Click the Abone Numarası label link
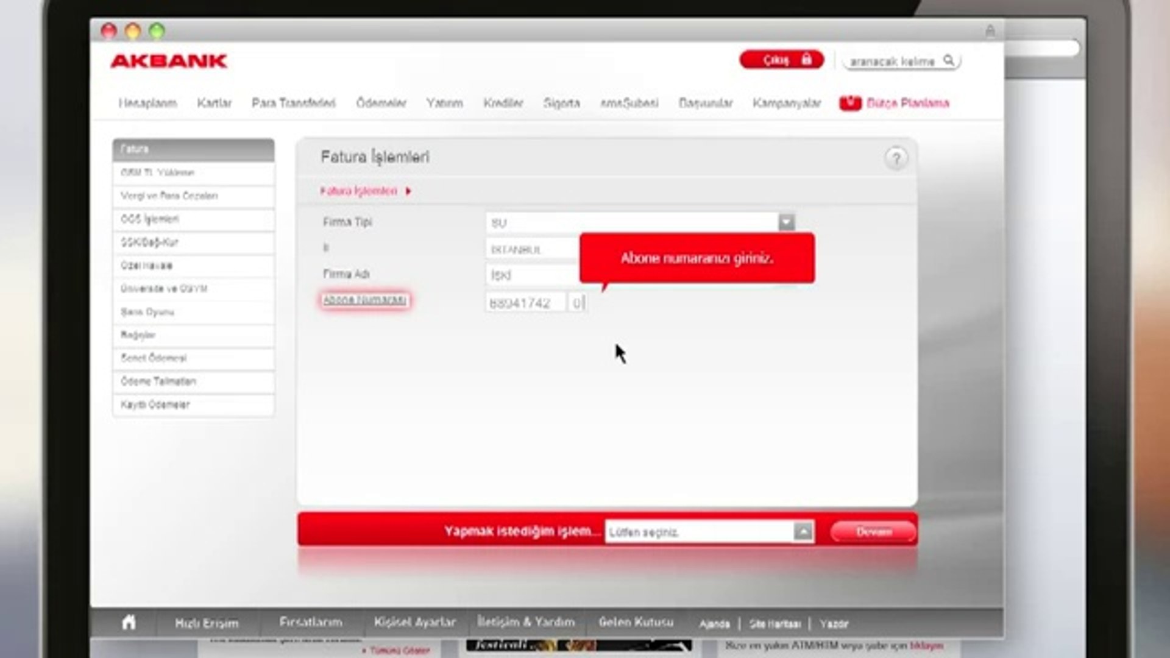The image size is (1170, 658). [364, 300]
